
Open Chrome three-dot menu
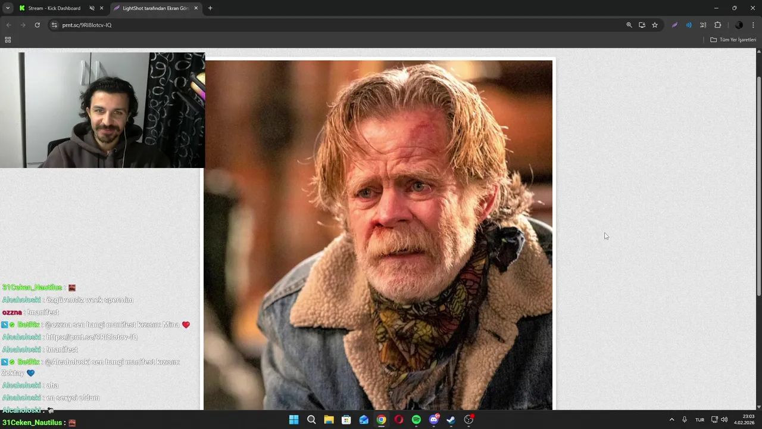coord(754,25)
